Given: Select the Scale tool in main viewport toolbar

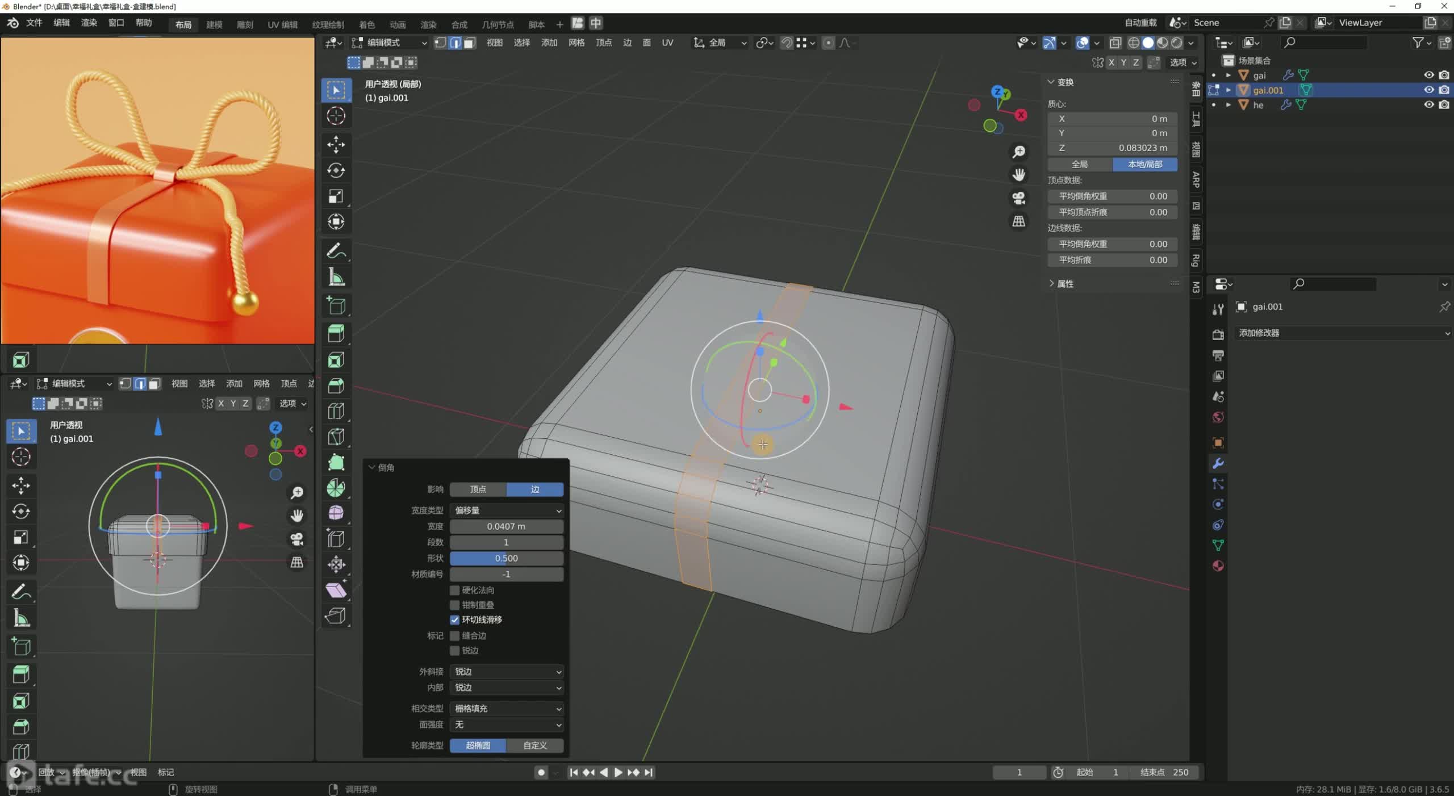Looking at the screenshot, I should click(x=336, y=196).
